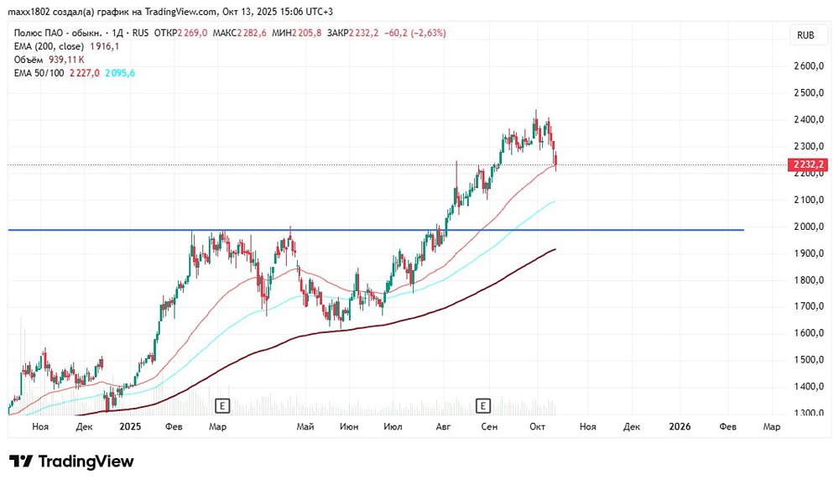The height and width of the screenshot is (485, 839).
Task: Click the earnings 'E' marker near March
Action: [221, 406]
